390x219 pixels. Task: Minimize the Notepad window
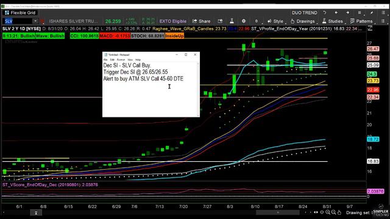click(177, 55)
